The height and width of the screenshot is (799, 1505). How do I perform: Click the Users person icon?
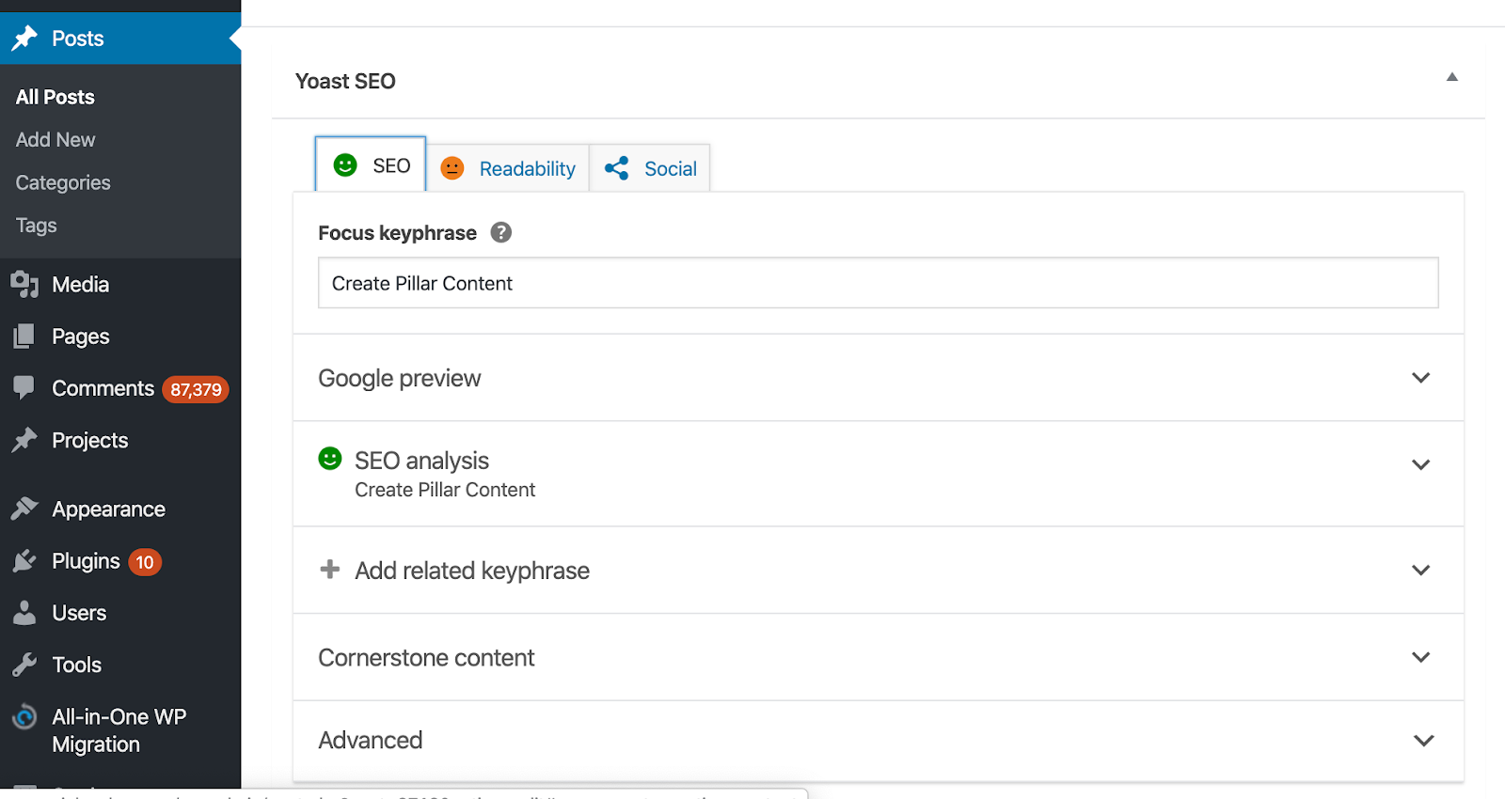pos(24,613)
